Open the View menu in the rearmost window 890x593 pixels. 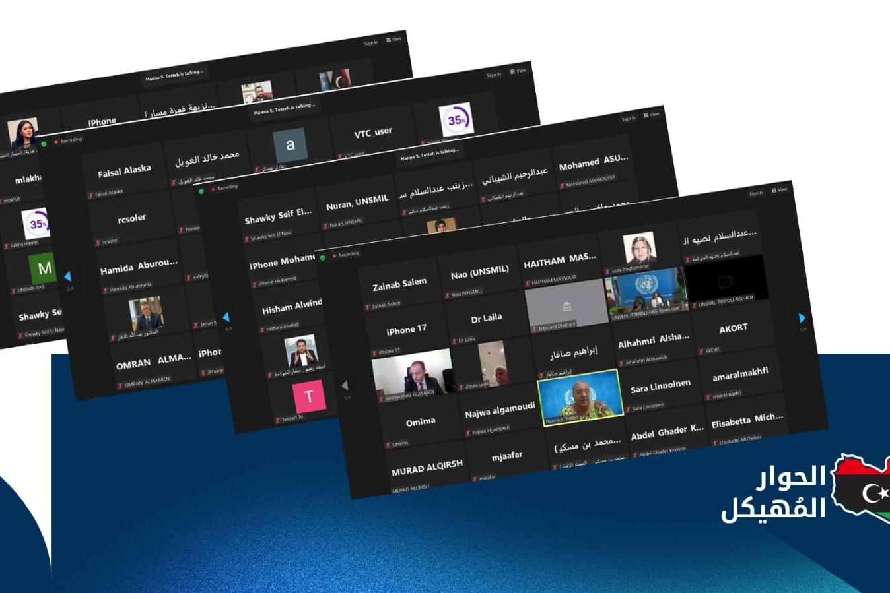pyautogui.click(x=394, y=40)
